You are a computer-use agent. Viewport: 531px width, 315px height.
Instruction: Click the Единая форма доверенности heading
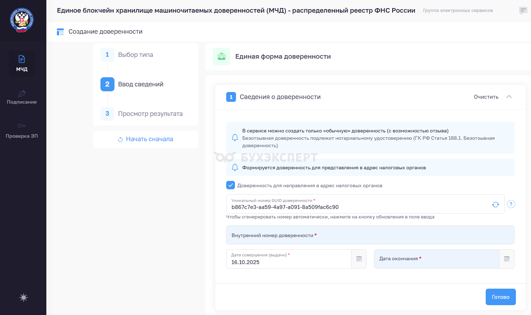point(283,57)
